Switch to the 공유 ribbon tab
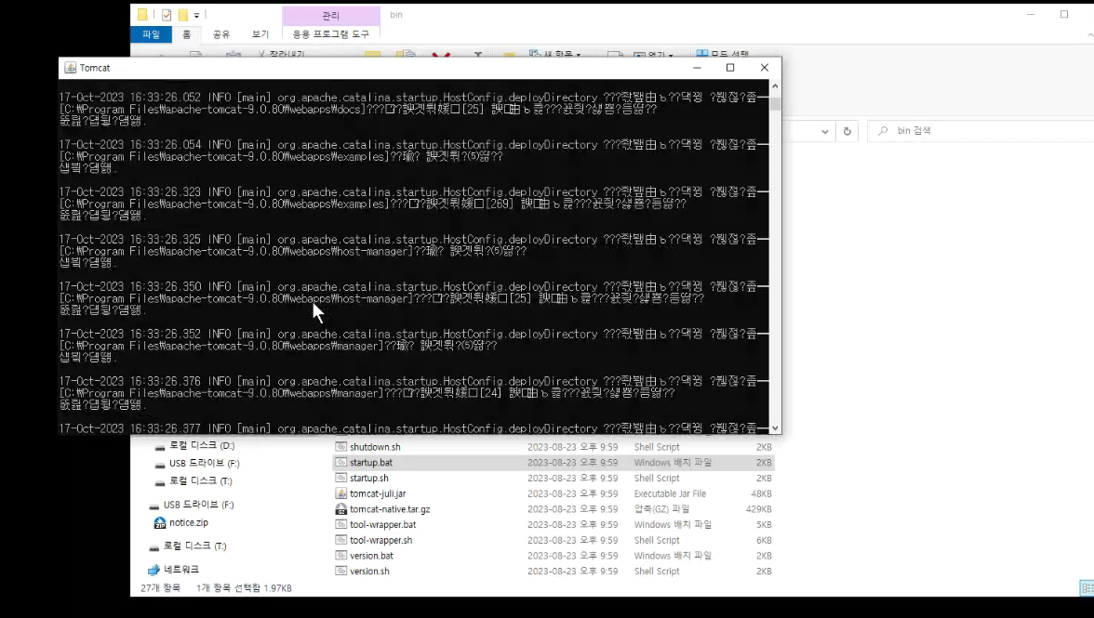This screenshot has width=1094, height=618. click(221, 34)
